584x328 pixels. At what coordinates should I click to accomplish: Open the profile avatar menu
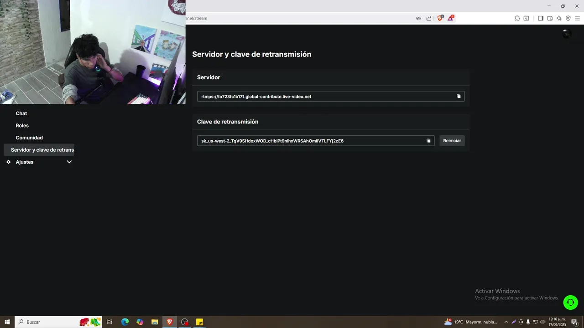coord(567,34)
